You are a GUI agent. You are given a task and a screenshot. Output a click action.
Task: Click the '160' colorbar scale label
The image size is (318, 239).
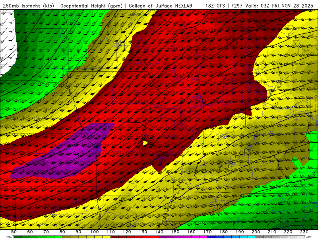coord(191,232)
